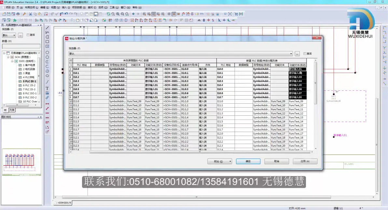Viewport: 388px width, 210px height.
Task: Open the 附加 (E) dropdown button
Action: pos(220,161)
